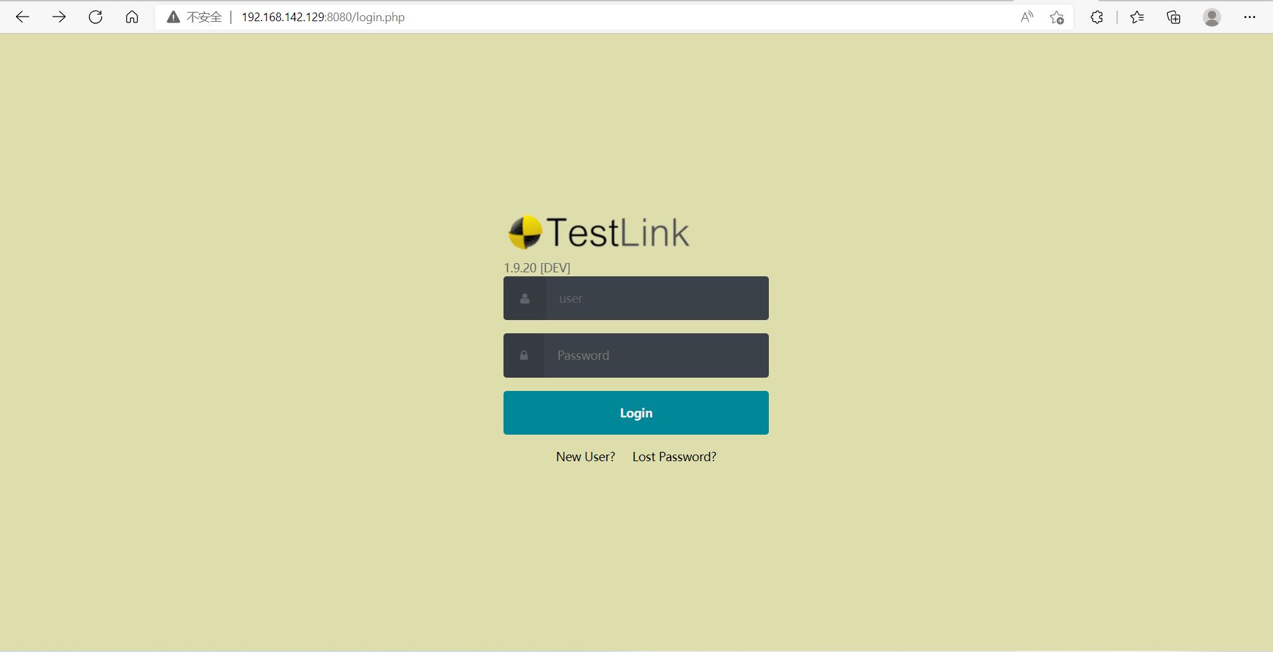Click the not secure warning triangle
Screen dimensions: 1273x652
tap(173, 17)
